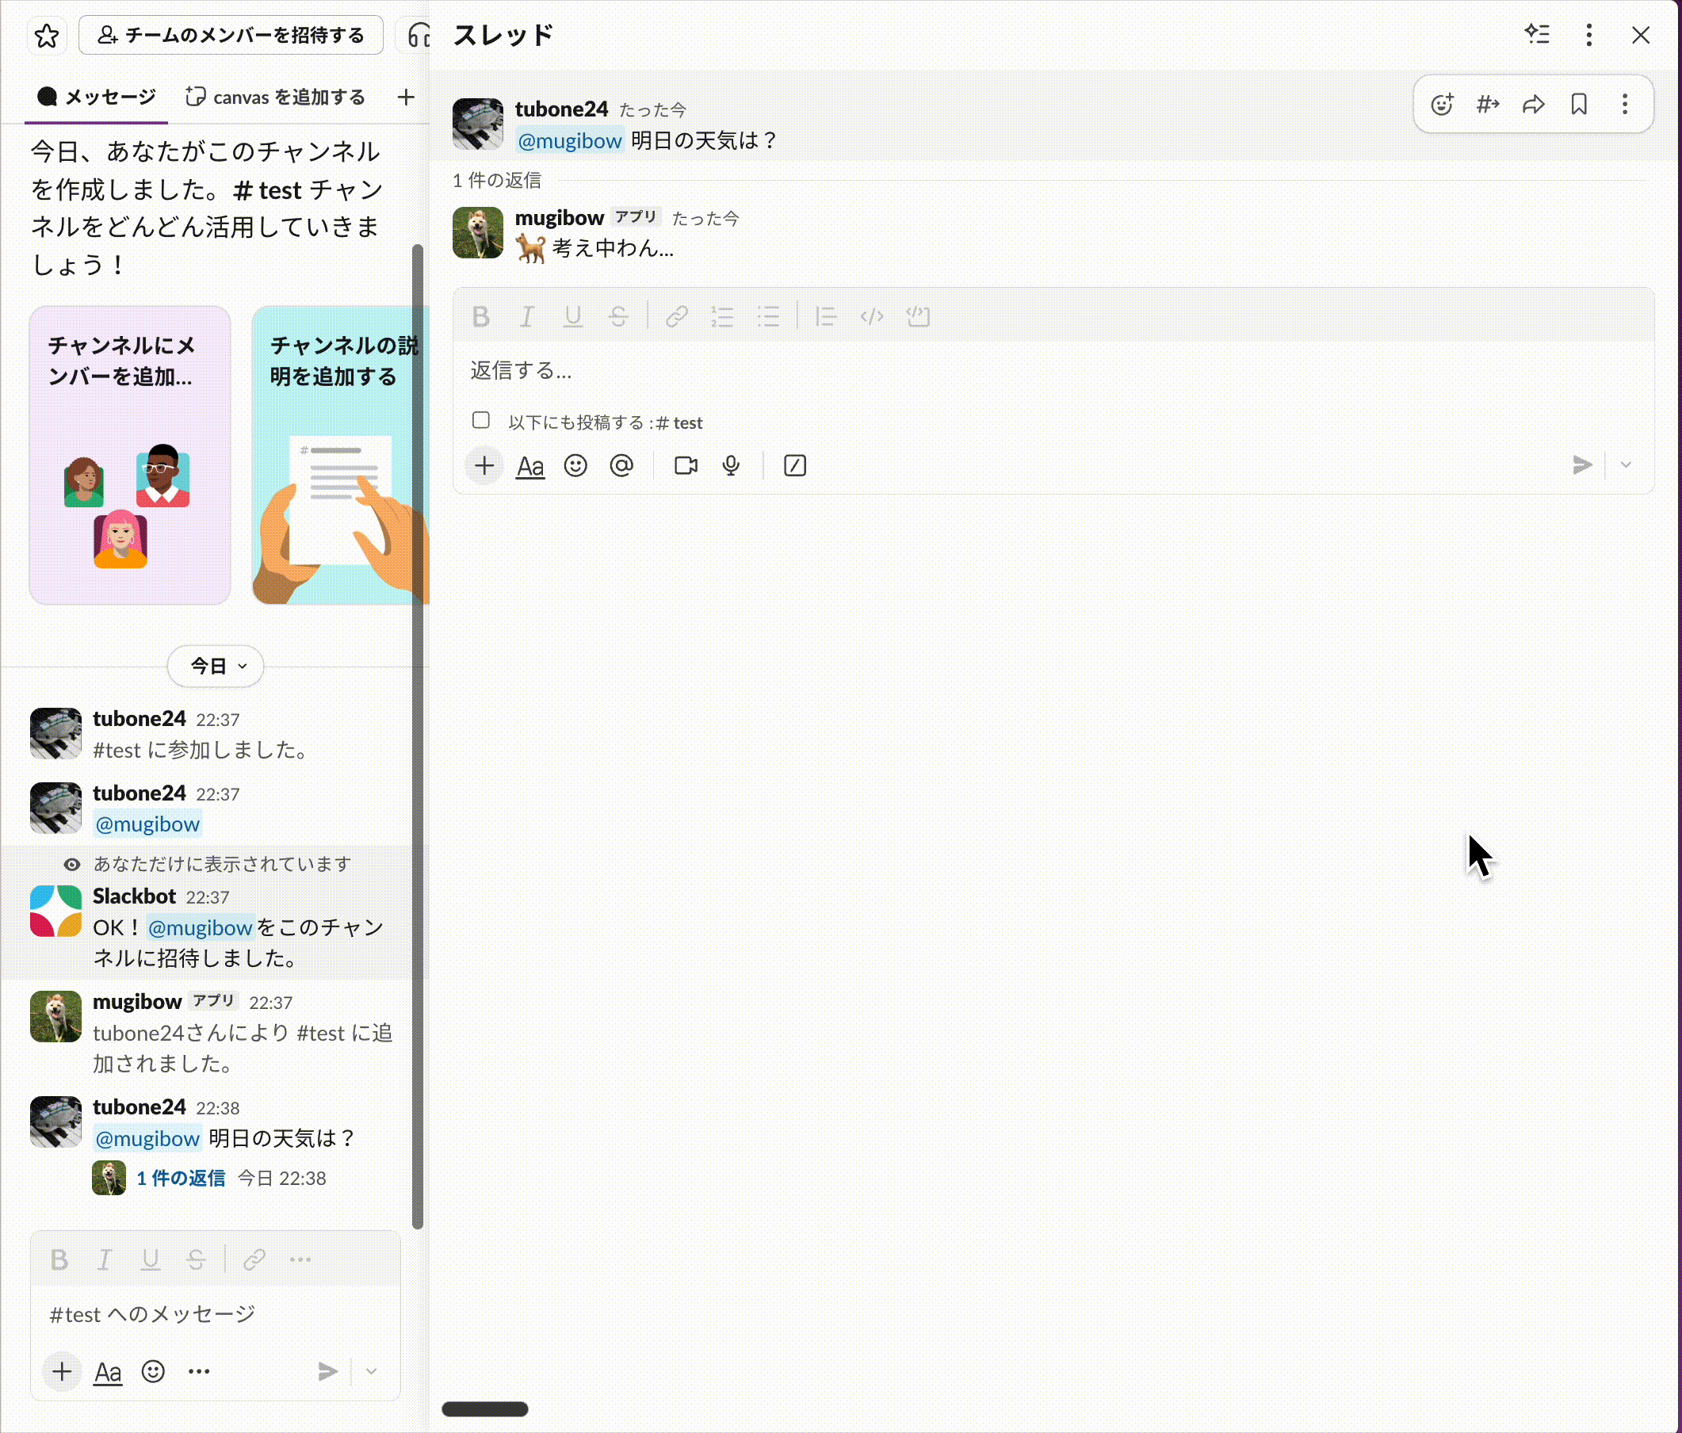Open 1件の返信 to view thread replies

pyautogui.click(x=180, y=1178)
